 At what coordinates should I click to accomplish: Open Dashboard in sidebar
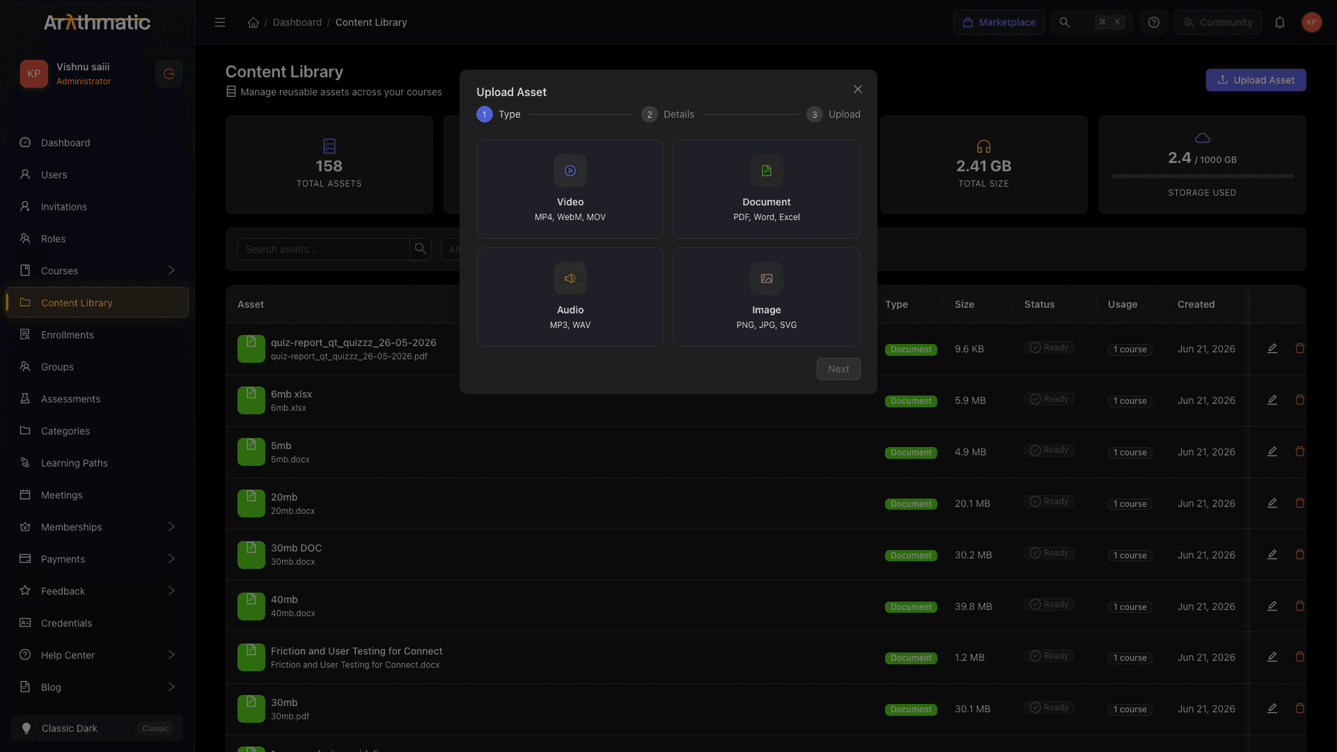coord(97,143)
